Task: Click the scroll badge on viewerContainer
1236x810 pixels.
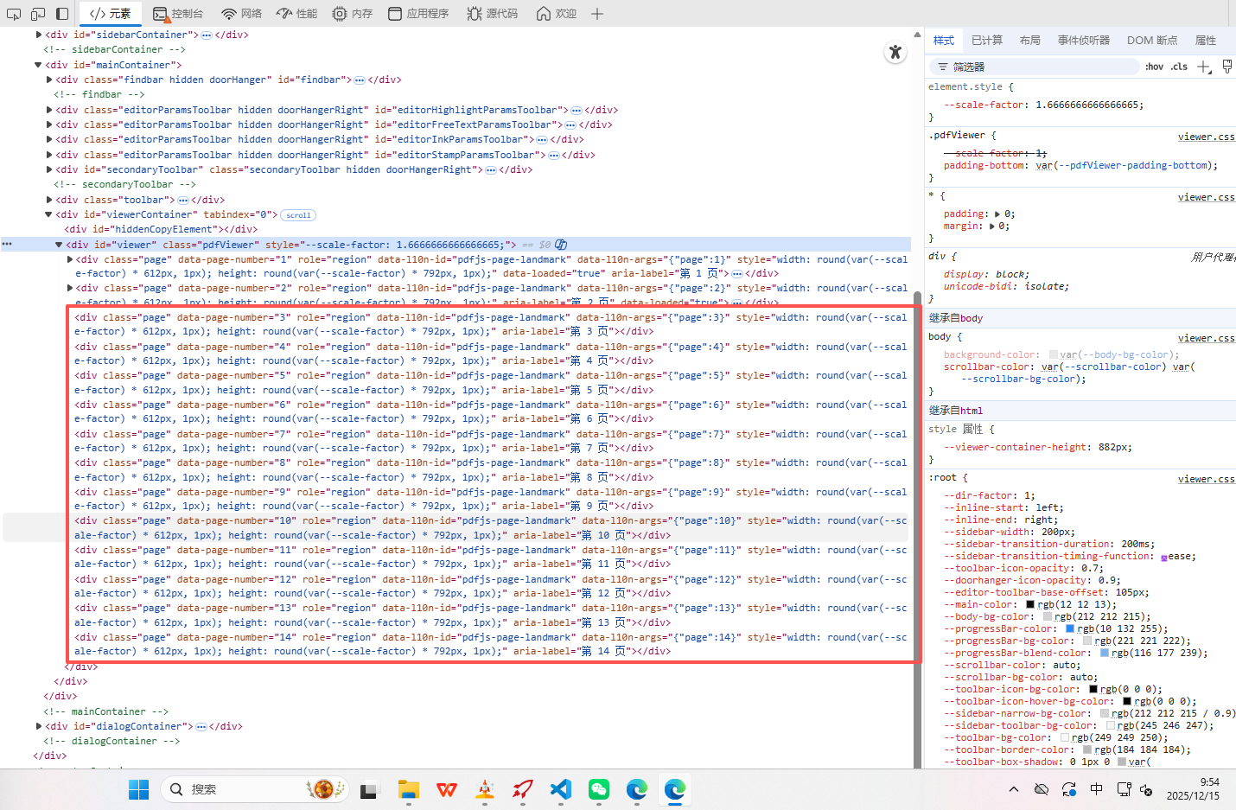Action: (x=298, y=215)
